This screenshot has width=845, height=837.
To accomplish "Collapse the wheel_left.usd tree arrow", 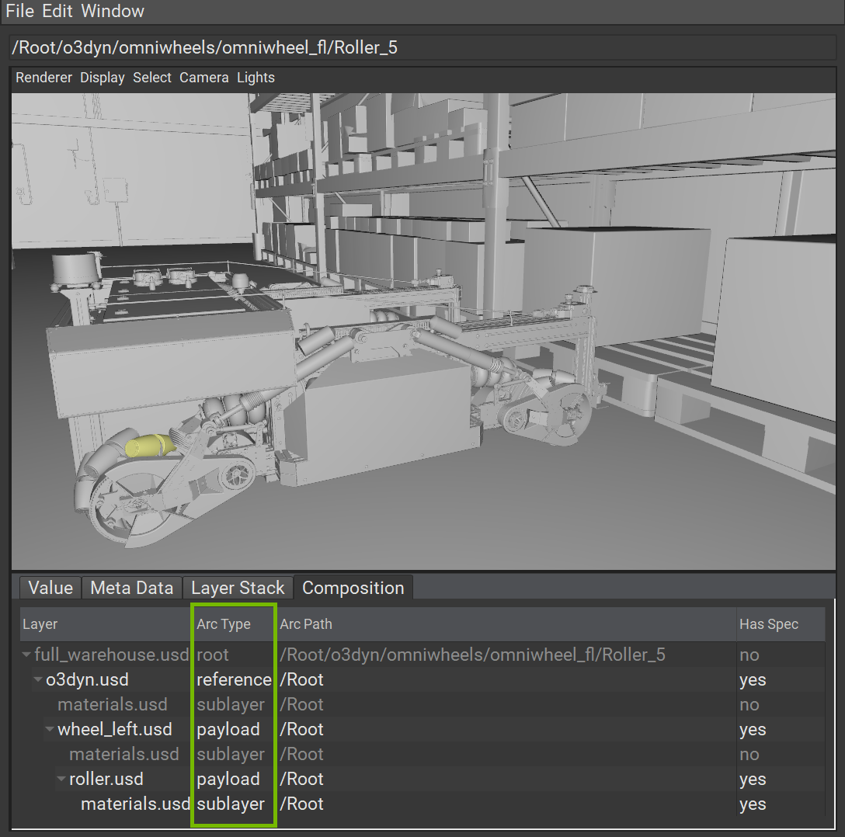I will pyautogui.click(x=50, y=730).
